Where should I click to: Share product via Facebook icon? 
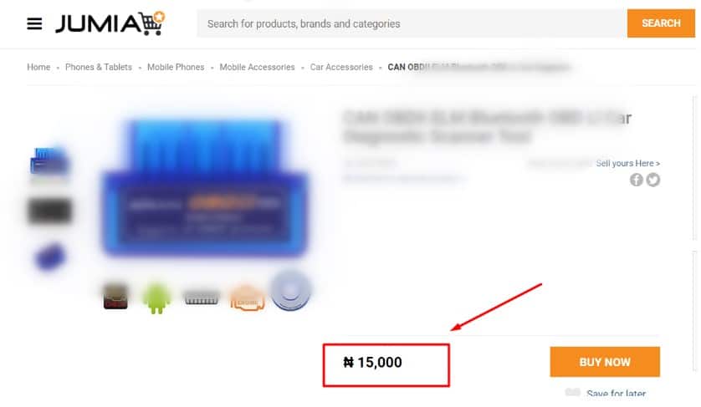(637, 180)
